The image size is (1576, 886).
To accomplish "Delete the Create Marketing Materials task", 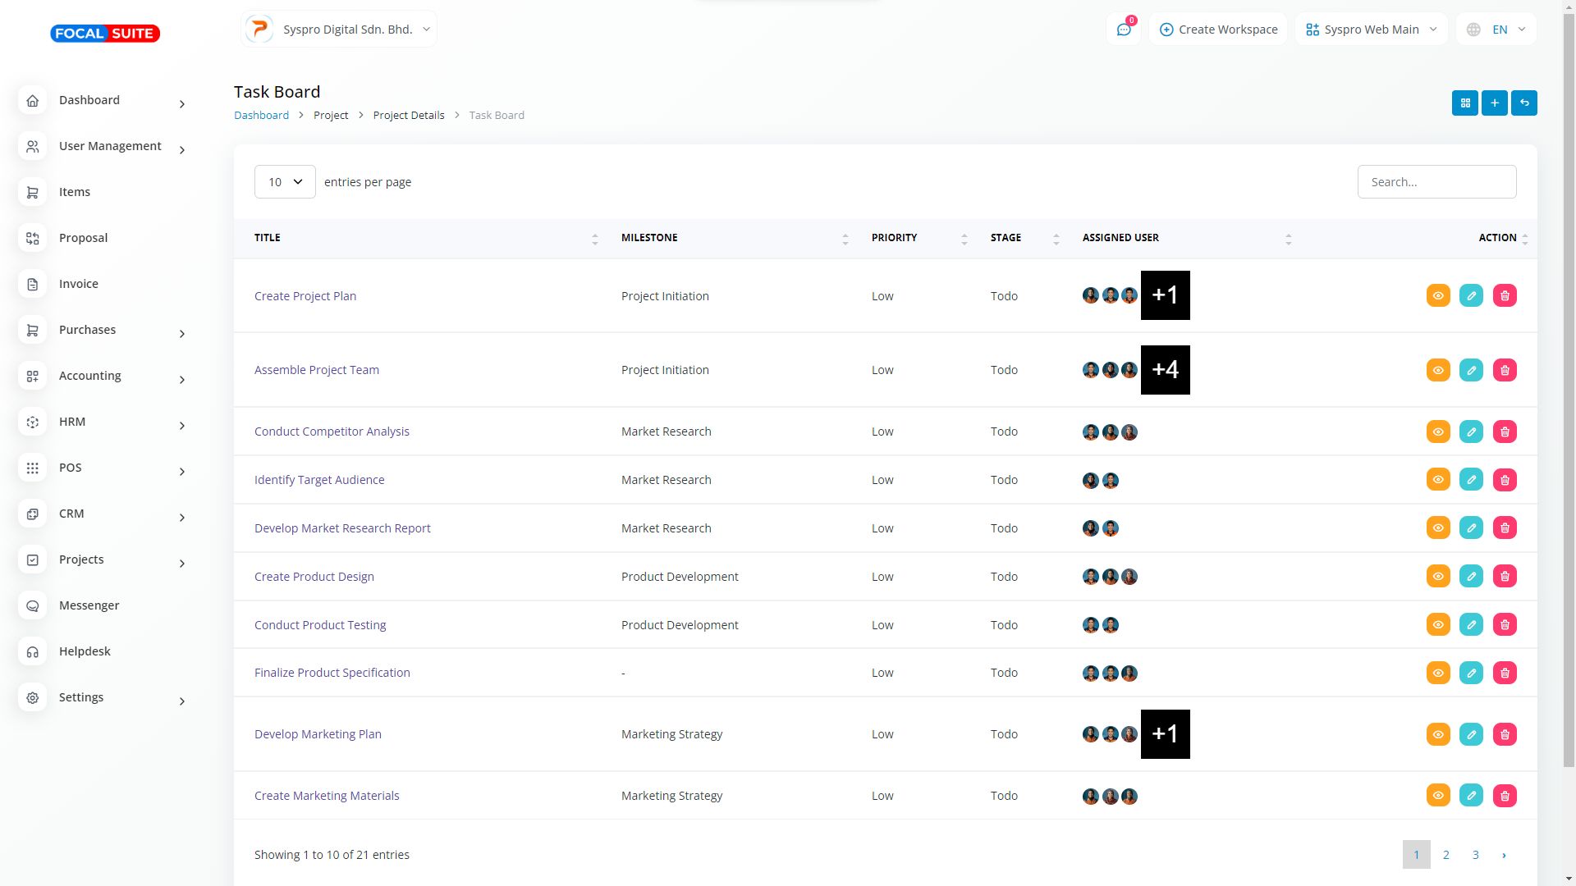I will 1504,795.
